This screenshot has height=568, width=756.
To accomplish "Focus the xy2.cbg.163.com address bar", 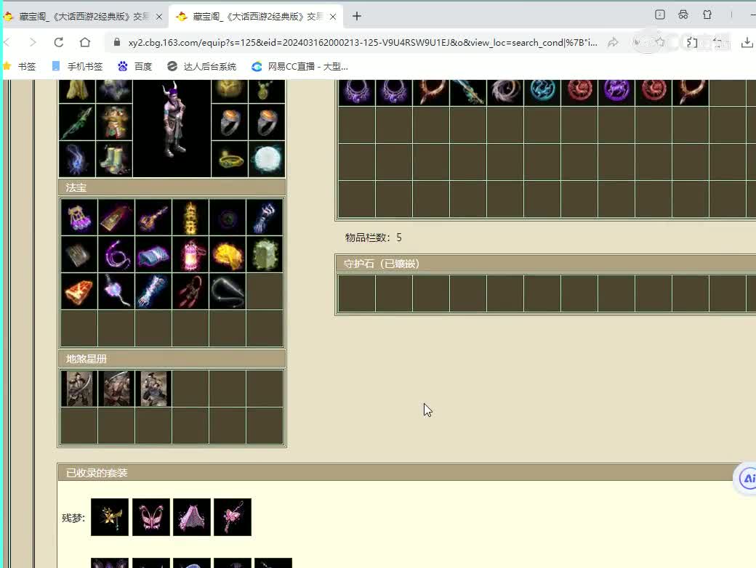I will pyautogui.click(x=363, y=42).
